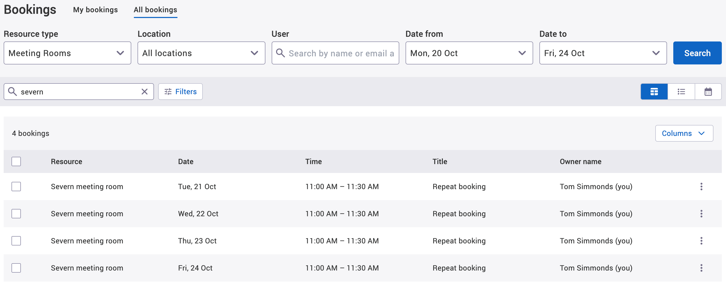Click the magnifier icon in the severn search box
Image resolution: width=726 pixels, height=282 pixels.
pos(13,92)
